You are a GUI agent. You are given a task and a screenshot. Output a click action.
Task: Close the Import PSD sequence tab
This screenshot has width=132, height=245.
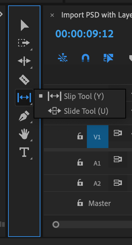click(x=52, y=15)
